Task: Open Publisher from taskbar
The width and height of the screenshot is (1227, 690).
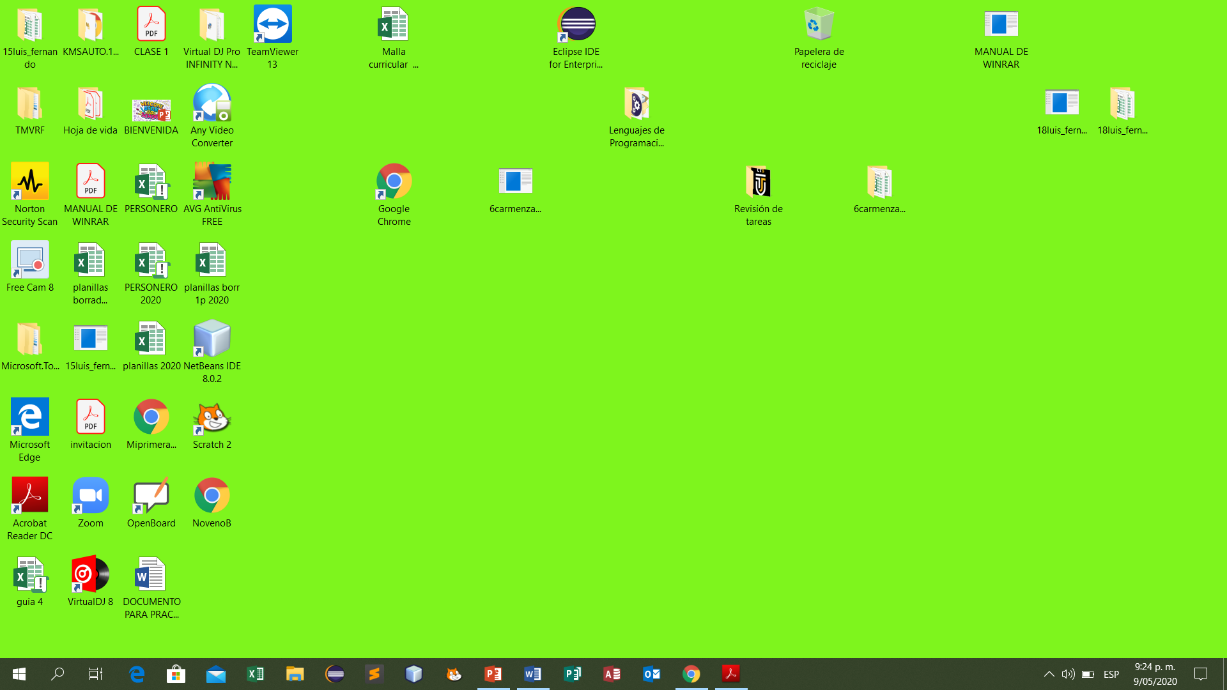Action: (x=572, y=674)
